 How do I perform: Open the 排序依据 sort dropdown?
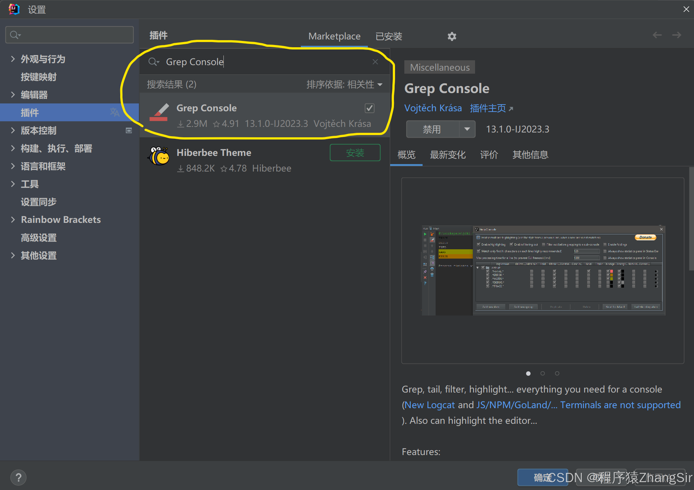(344, 84)
